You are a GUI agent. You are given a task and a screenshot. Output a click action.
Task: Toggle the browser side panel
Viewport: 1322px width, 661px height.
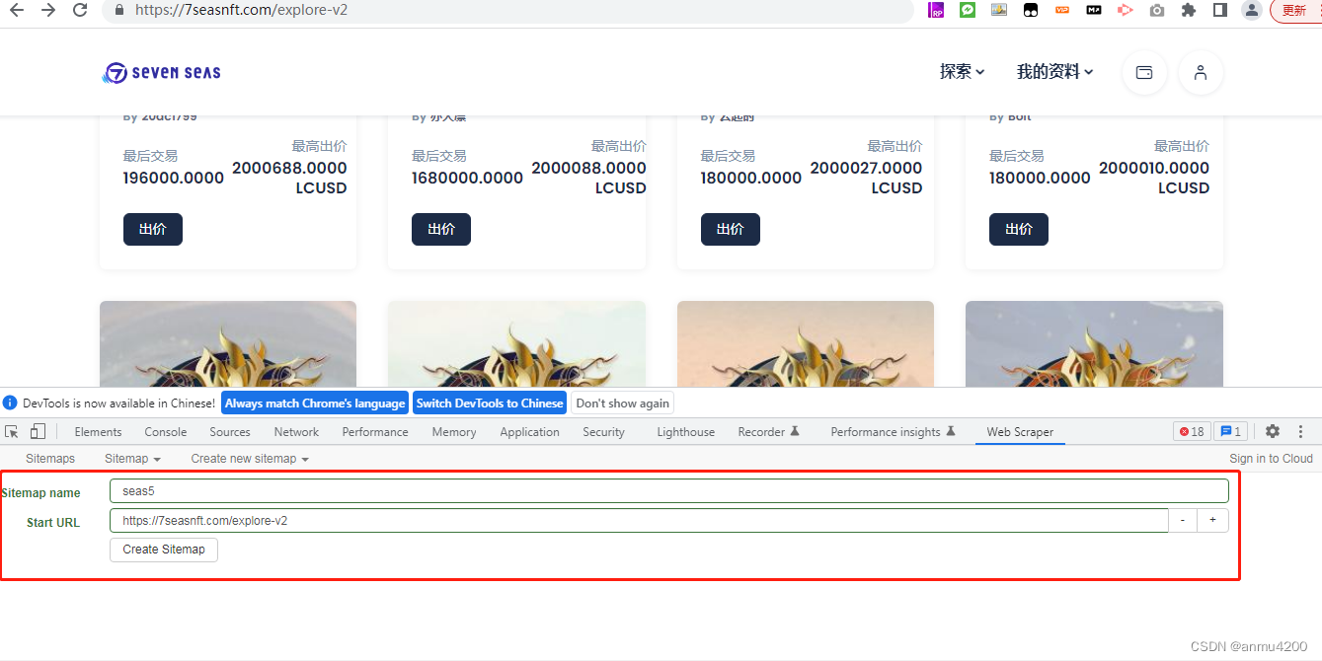(x=1220, y=10)
